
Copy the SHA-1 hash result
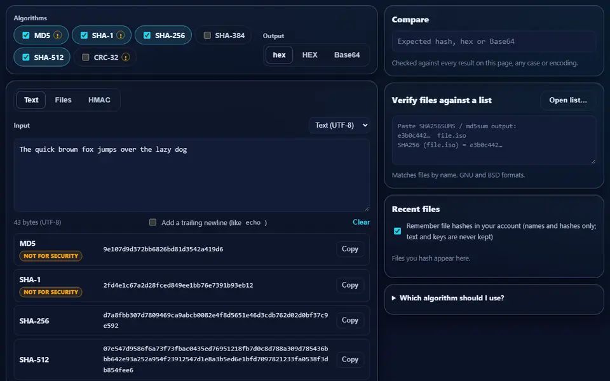click(x=349, y=285)
